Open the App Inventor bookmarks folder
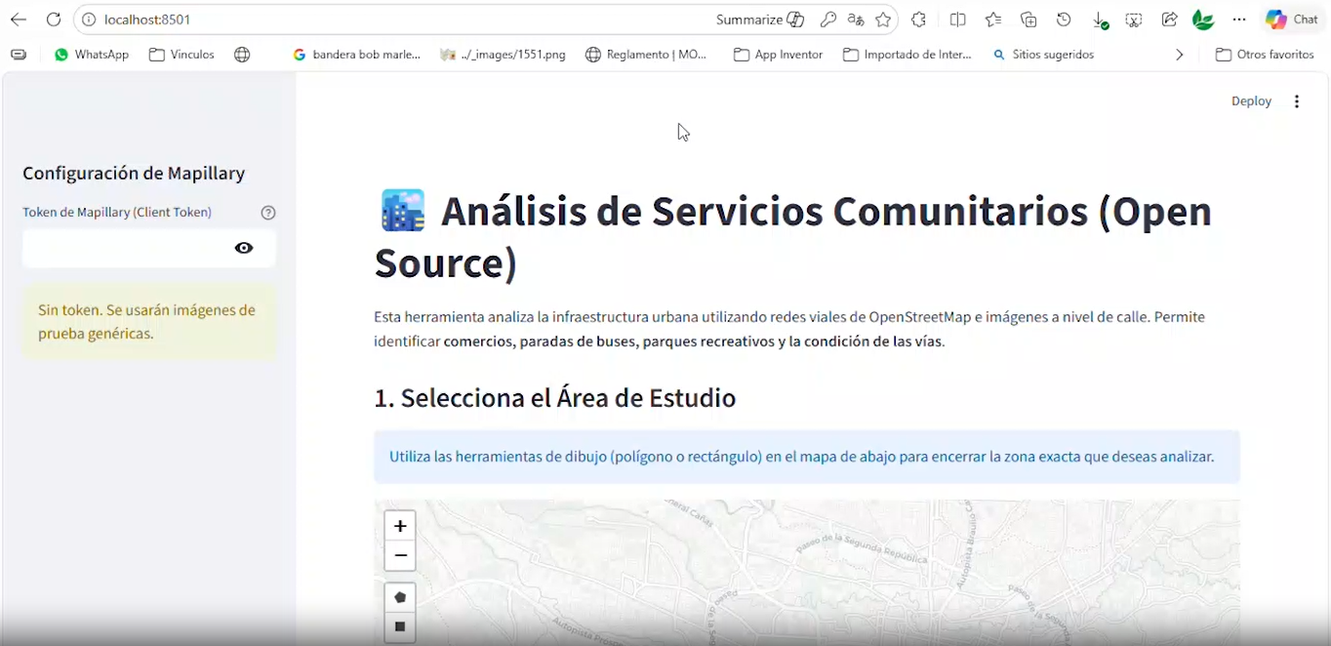The image size is (1331, 646). 778,55
